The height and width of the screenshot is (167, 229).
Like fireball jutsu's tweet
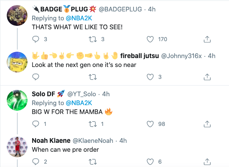point(150,77)
